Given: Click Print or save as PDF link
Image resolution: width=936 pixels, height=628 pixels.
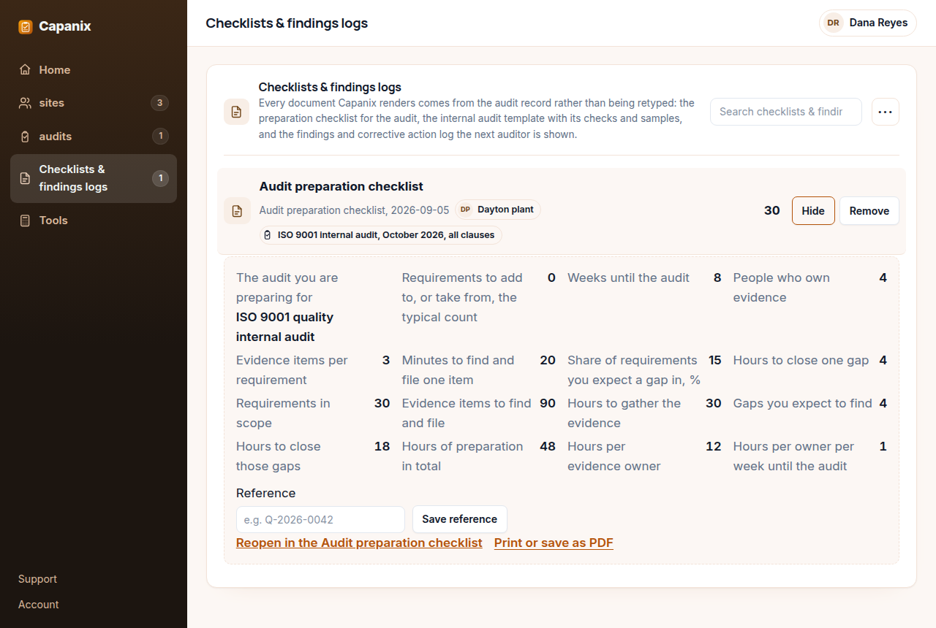Looking at the screenshot, I should 554,543.
